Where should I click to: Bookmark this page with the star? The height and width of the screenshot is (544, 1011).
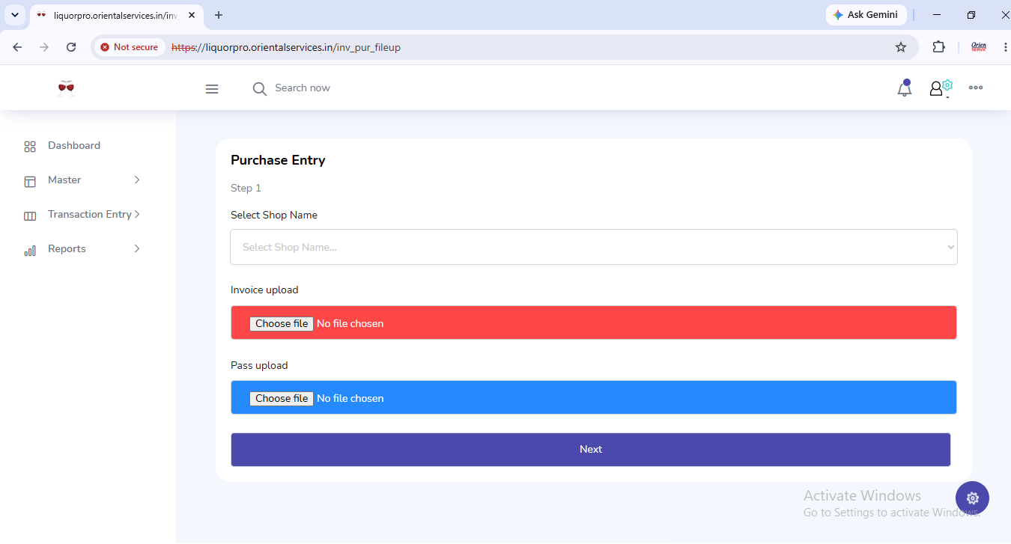pos(901,47)
